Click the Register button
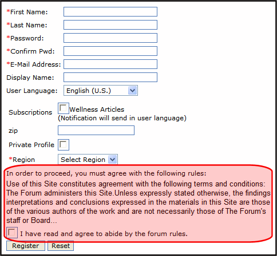Image resolution: width=277 pixels, height=256 pixels. [x=26, y=246]
